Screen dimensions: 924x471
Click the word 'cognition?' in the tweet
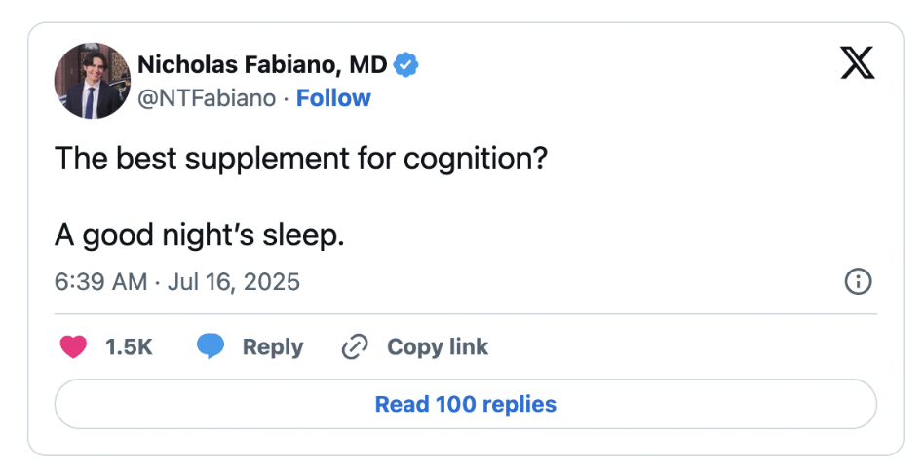[x=480, y=159]
